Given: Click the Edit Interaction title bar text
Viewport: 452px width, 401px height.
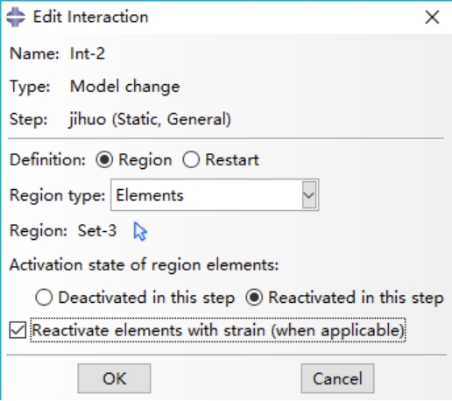Looking at the screenshot, I should tap(91, 17).
